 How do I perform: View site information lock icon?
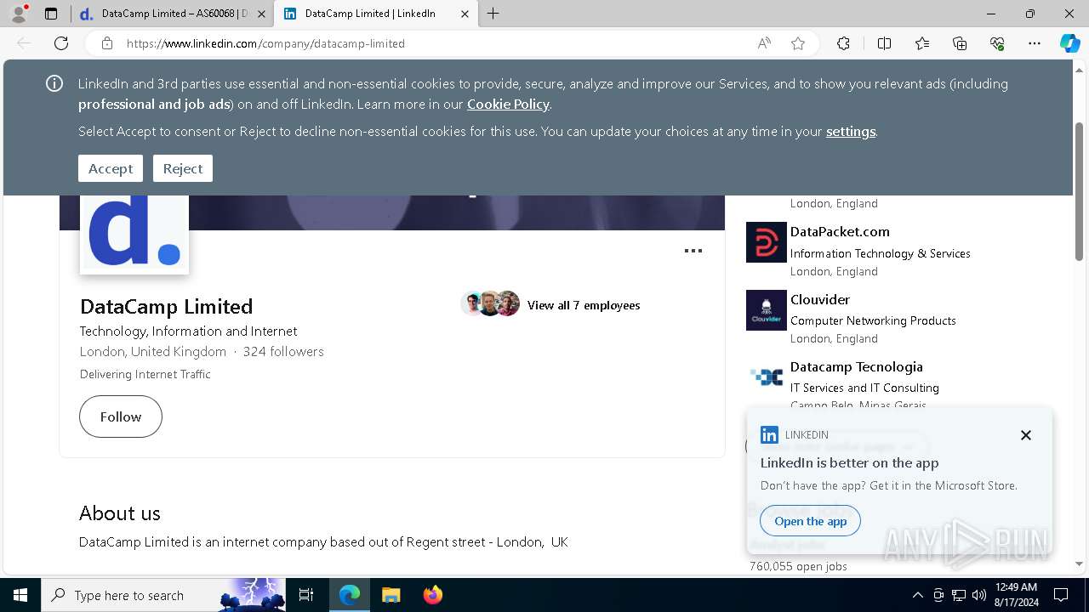coord(106,43)
